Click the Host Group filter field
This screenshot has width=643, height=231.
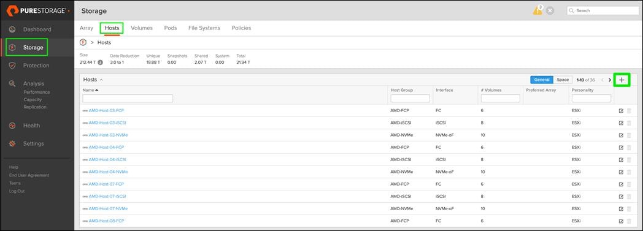click(410, 98)
